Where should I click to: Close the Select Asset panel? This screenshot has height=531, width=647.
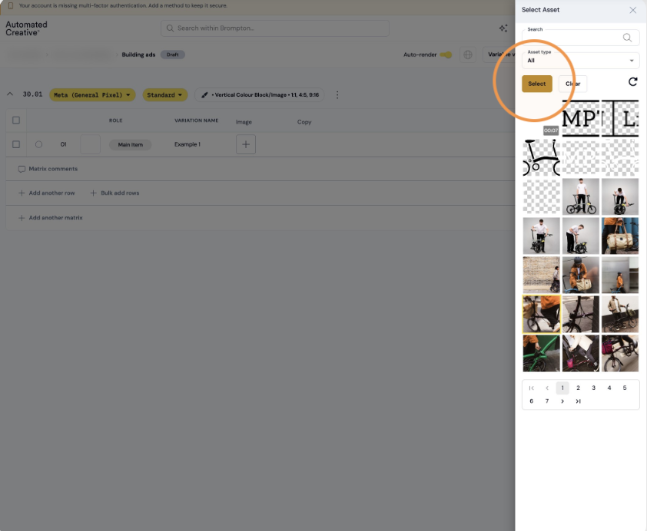(x=632, y=10)
